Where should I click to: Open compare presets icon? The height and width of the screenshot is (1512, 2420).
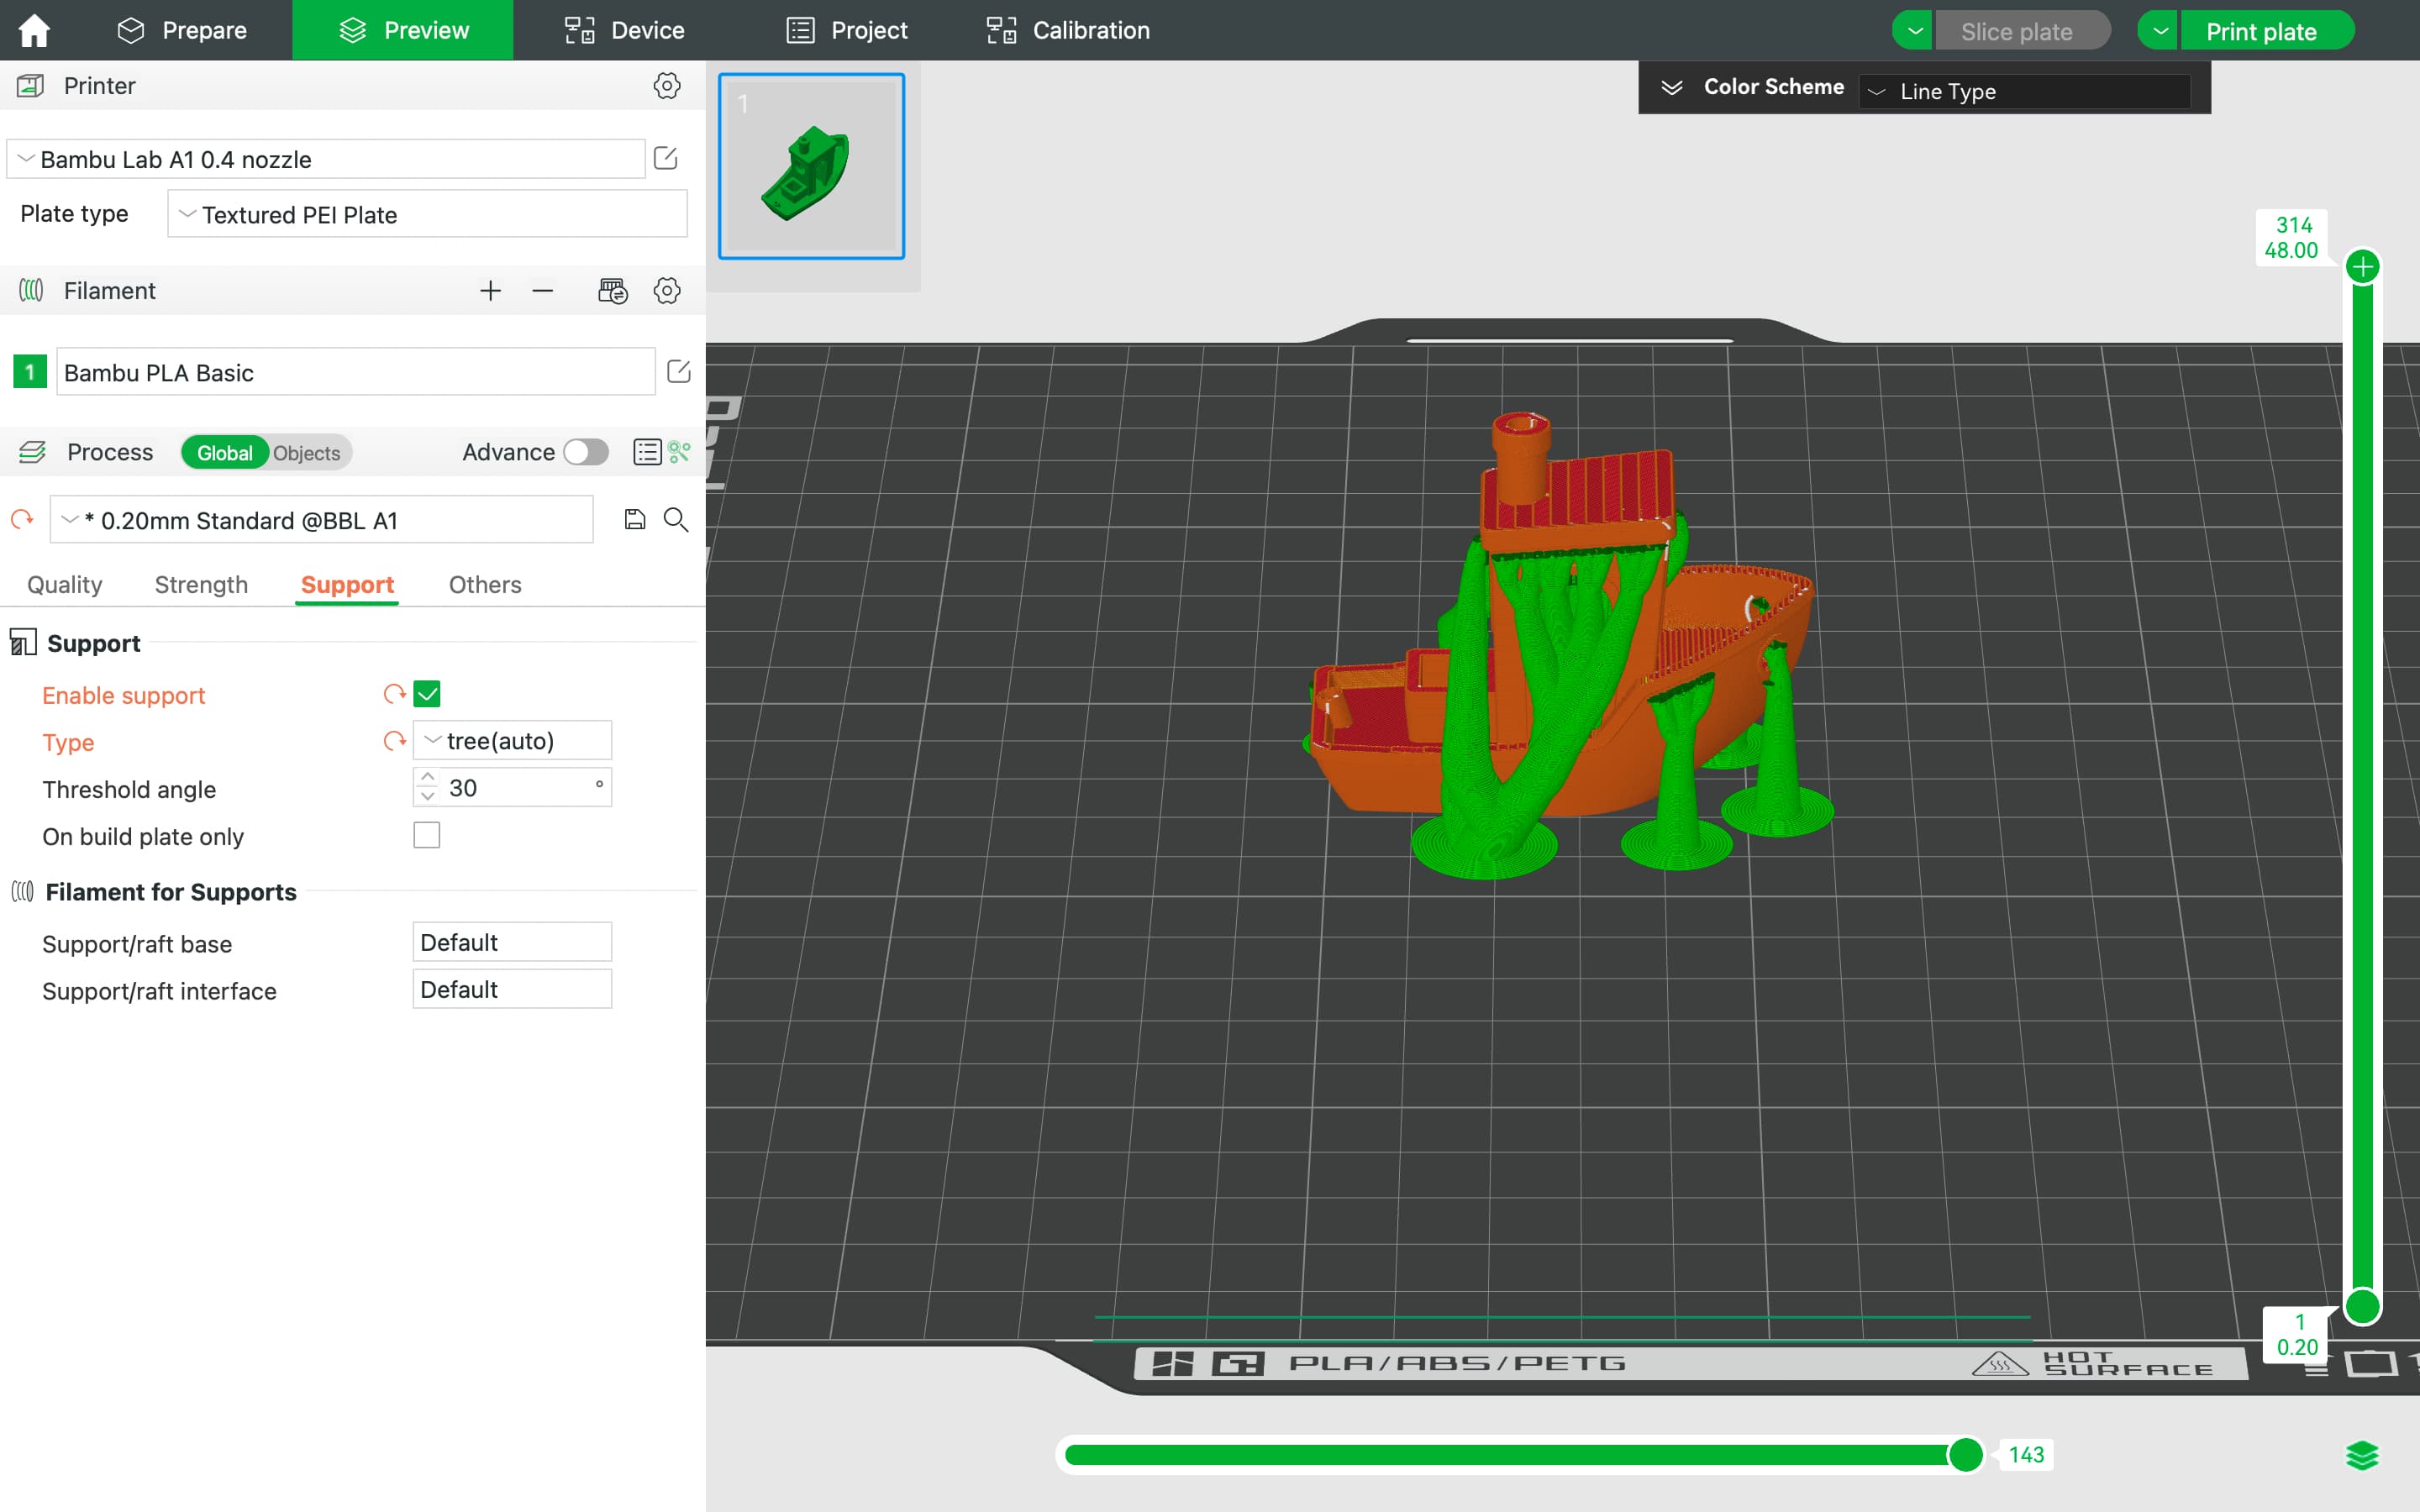pos(680,452)
